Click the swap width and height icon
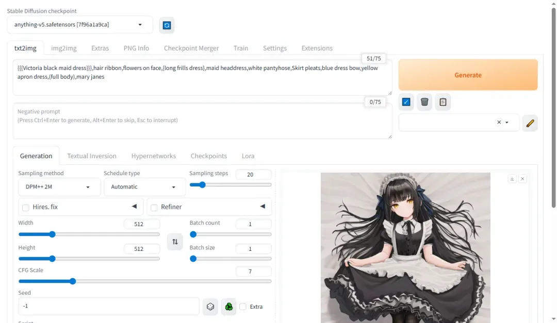The width and height of the screenshot is (557, 323). coord(175,242)
